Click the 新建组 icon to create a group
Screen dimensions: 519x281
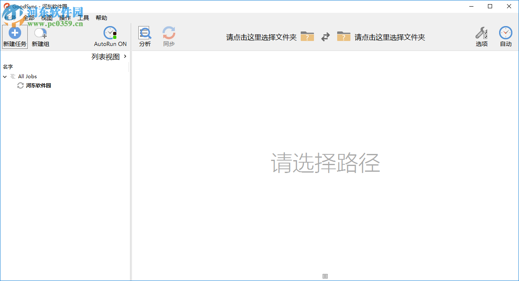pyautogui.click(x=39, y=32)
